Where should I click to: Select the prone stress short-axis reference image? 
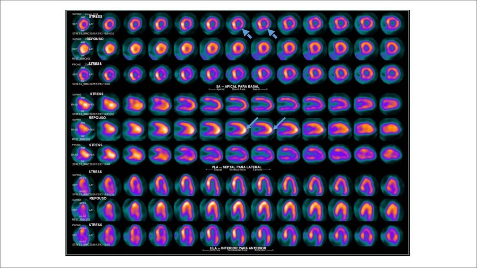tap(84, 74)
